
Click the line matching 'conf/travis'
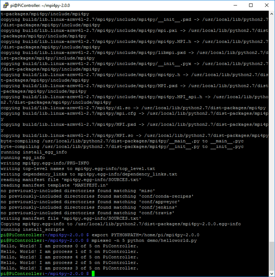[x=87, y=213]
